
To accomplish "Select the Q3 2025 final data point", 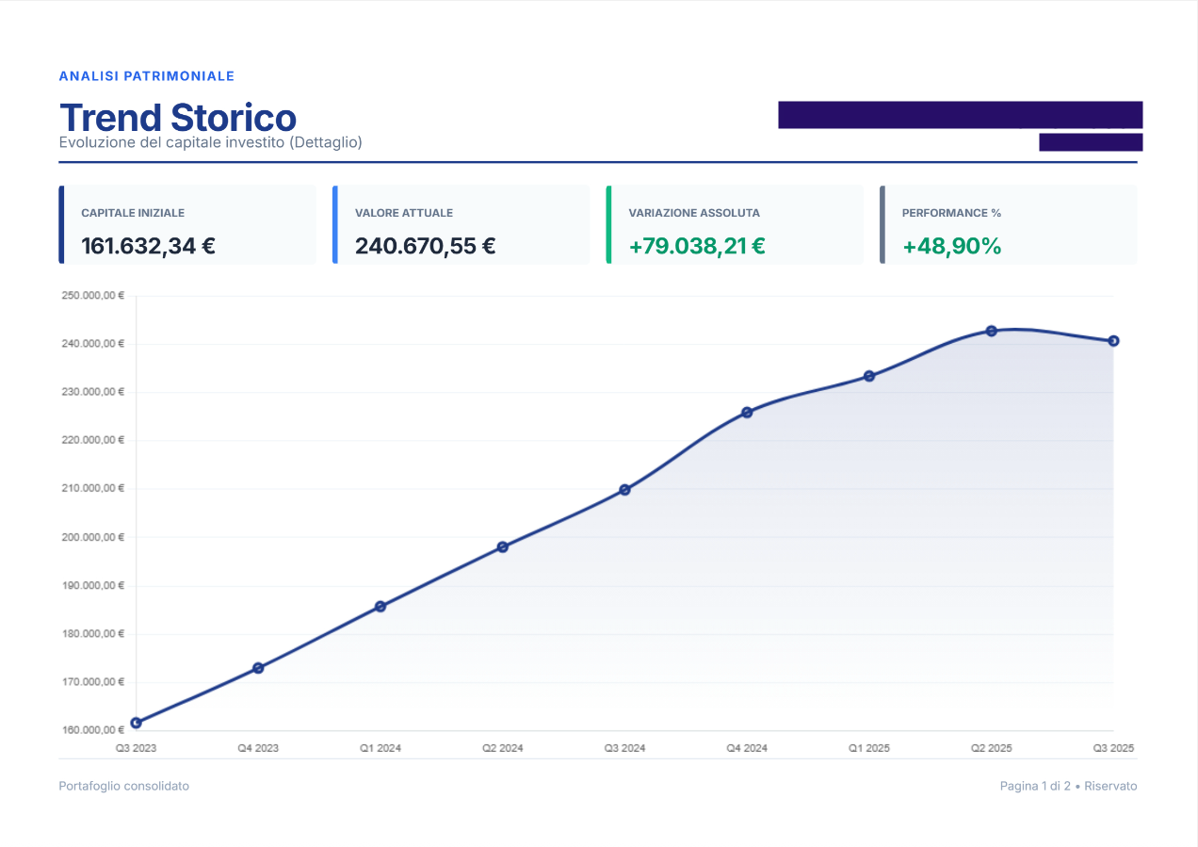I will (x=1113, y=341).
